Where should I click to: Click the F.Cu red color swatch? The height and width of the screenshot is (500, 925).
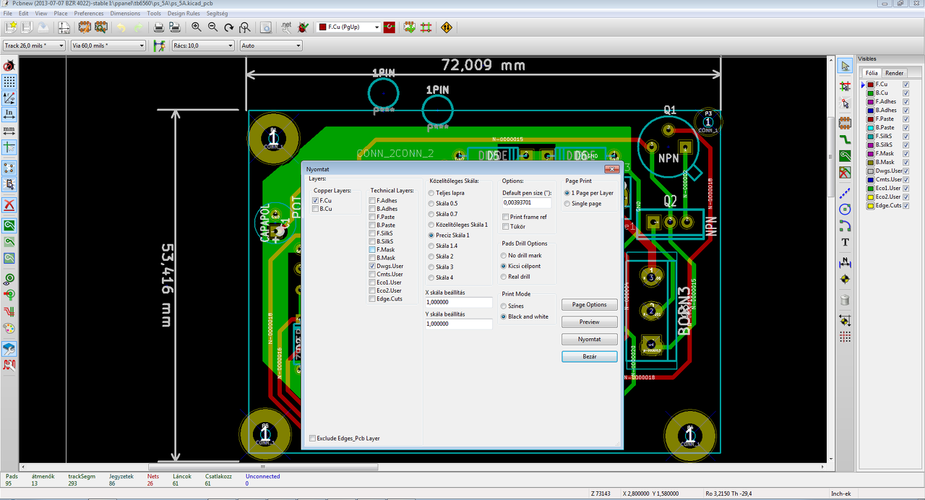click(871, 85)
